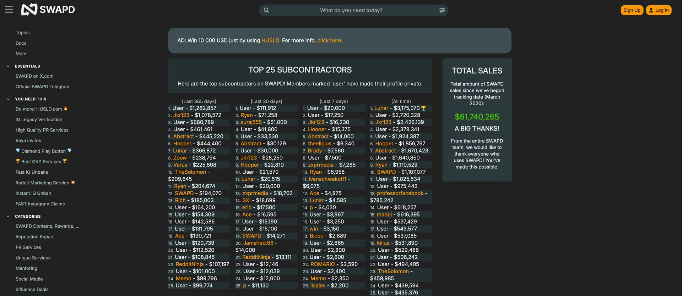This screenshot has width=682, height=296.
Task: Click fire icon beside HUSLD.com link
Action: point(66,109)
